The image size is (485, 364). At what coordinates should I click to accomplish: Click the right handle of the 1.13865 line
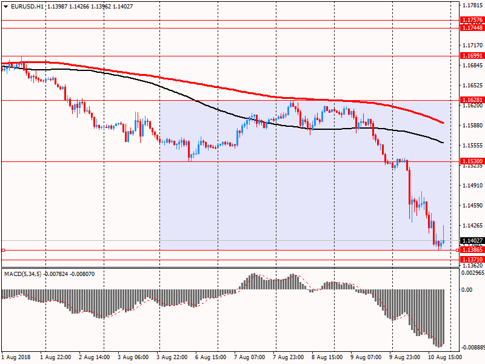[458, 250]
